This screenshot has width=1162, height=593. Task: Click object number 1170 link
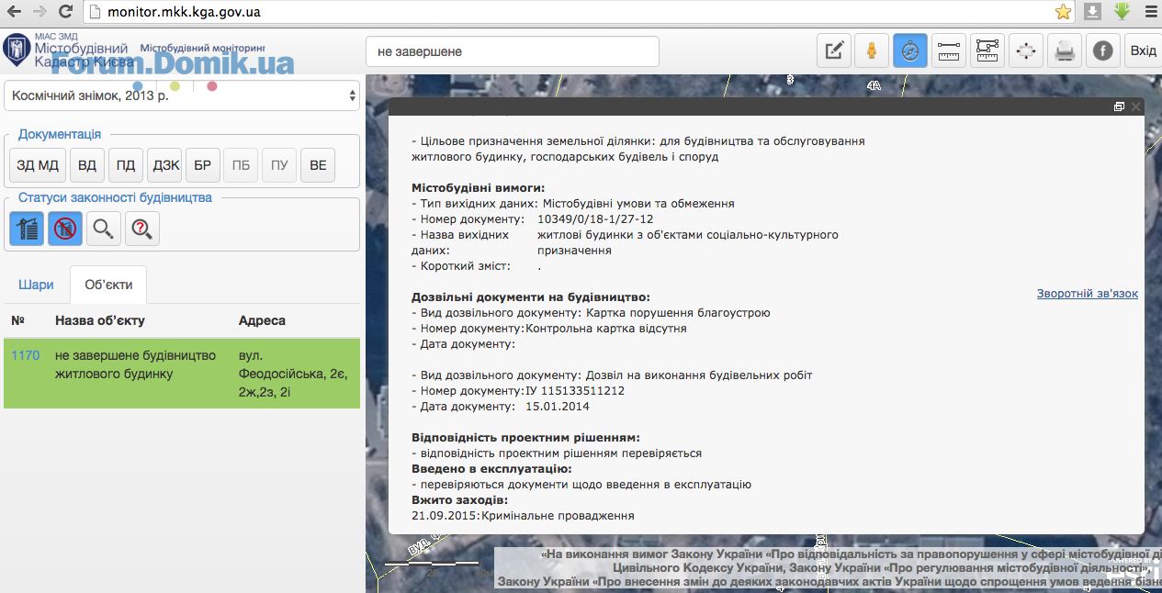click(25, 355)
